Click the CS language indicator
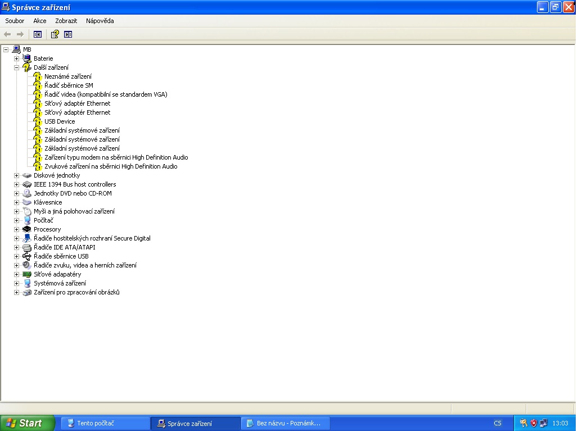The height and width of the screenshot is (431, 587). click(x=497, y=423)
